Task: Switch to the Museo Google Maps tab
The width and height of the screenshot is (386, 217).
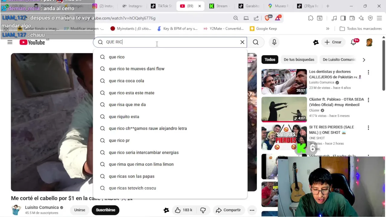Action: coord(278,6)
